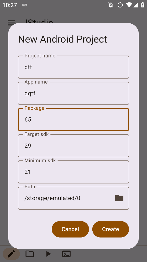
Task: Open the terminal console icon
Action: 66,254
